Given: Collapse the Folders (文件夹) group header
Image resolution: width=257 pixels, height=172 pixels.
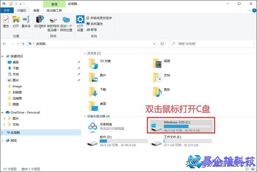Looking at the screenshot, I should (x=85, y=53).
